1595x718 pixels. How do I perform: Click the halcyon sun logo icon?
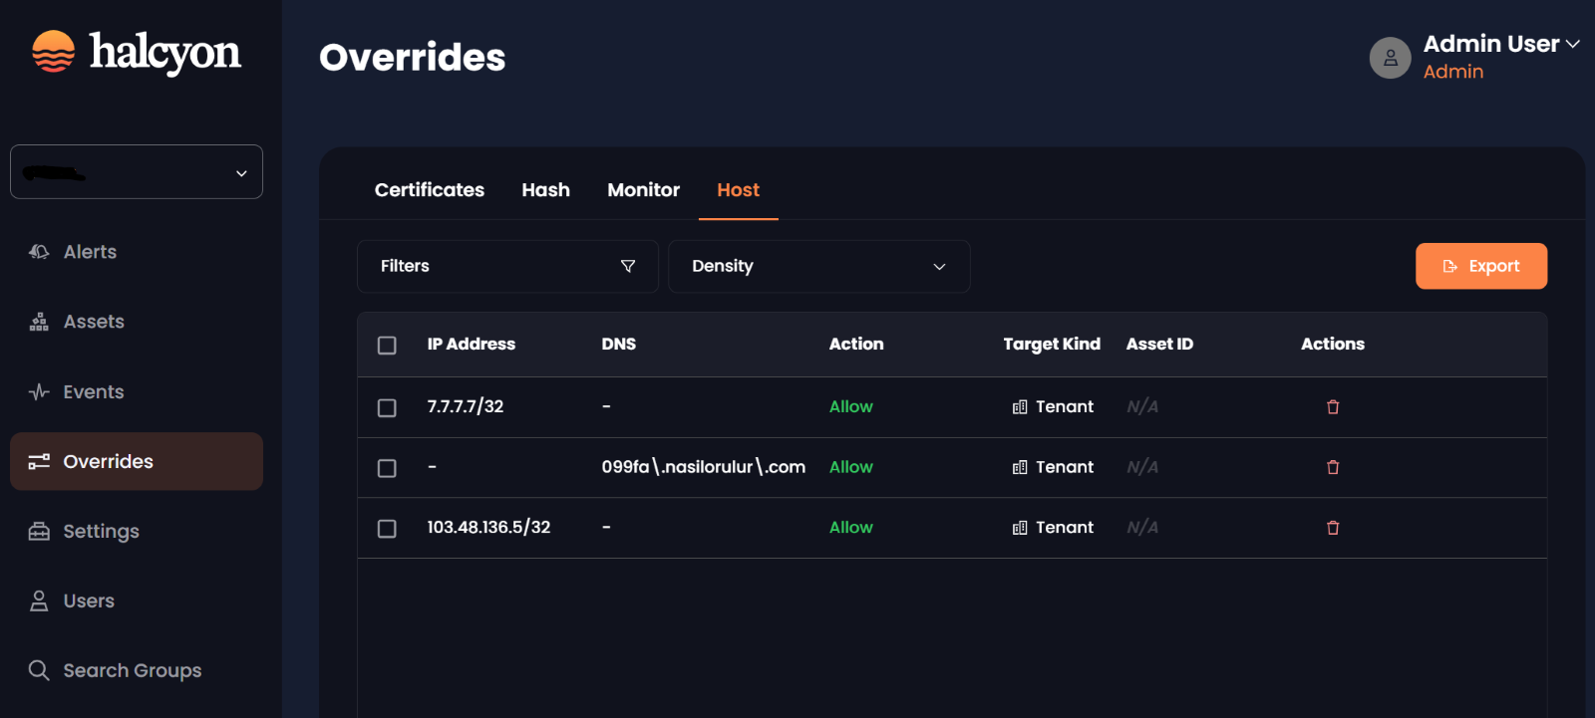(53, 52)
